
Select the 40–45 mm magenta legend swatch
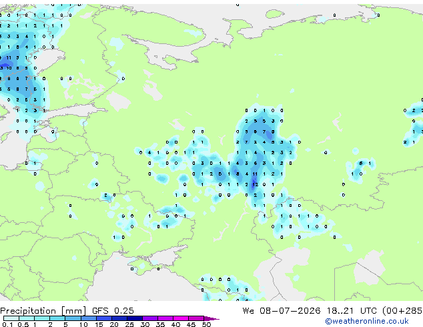click(181, 318)
